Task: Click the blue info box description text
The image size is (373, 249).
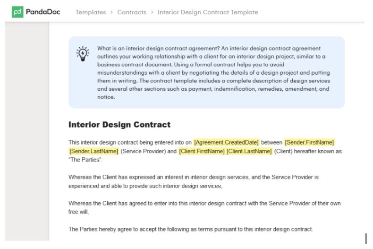Action: tap(213, 72)
